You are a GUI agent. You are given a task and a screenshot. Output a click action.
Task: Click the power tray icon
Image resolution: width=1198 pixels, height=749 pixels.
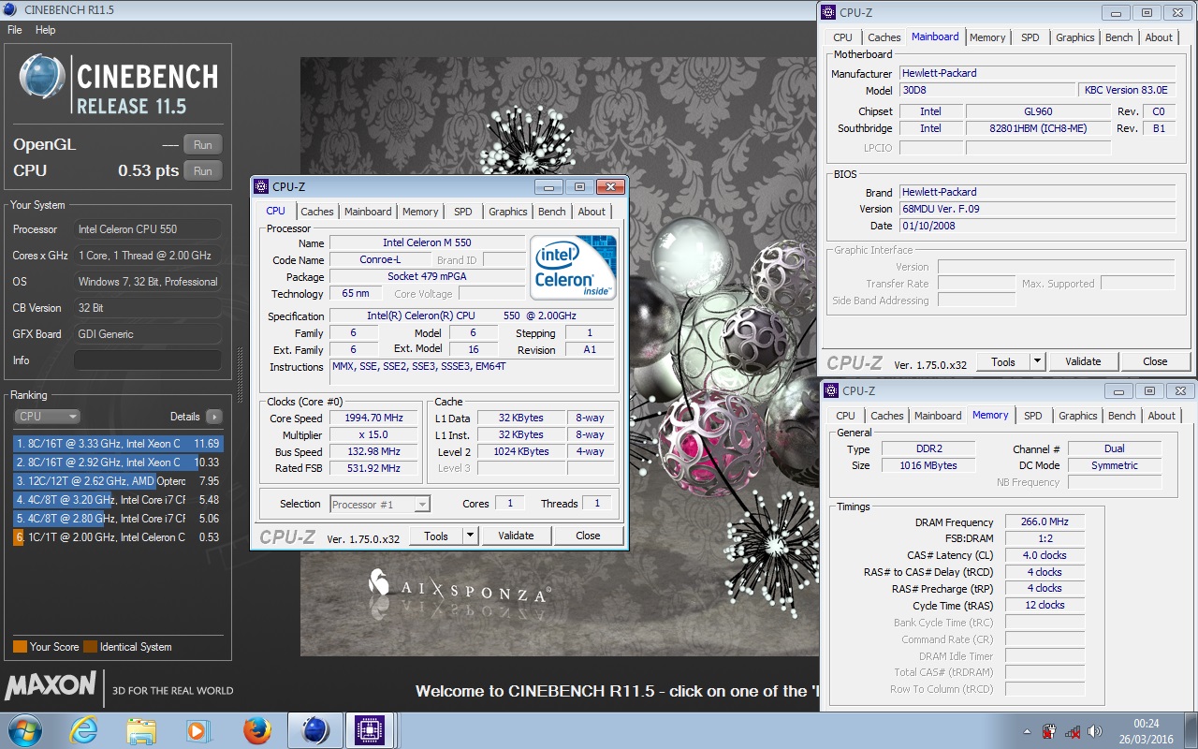click(1049, 730)
